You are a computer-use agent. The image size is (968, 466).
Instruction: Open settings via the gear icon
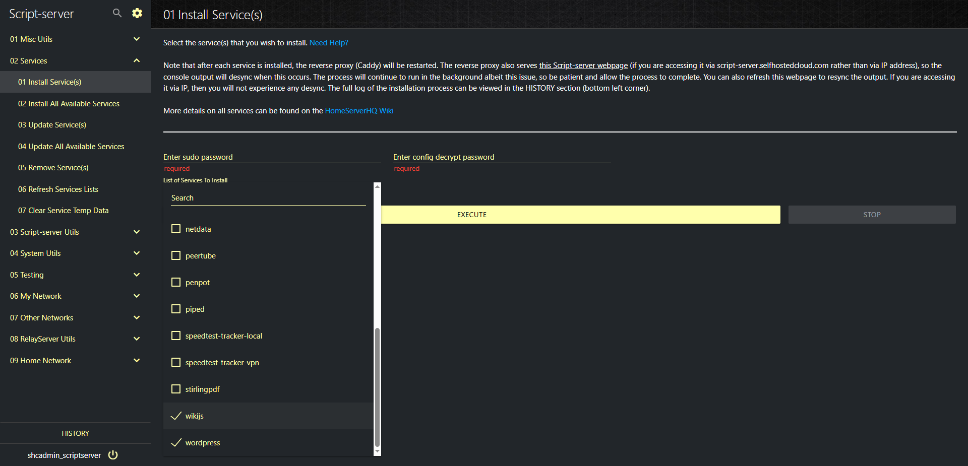pos(137,13)
